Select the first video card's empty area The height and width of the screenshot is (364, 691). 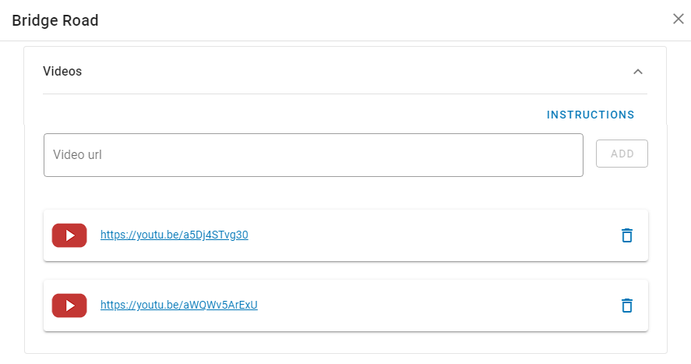432,235
